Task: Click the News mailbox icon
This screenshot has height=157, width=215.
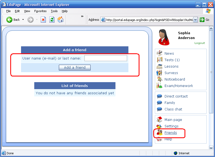Action: [x=159, y=53]
